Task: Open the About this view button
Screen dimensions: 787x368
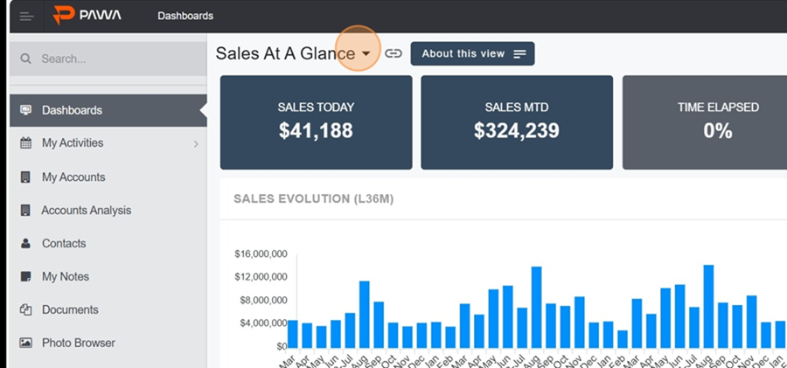Action: click(472, 54)
